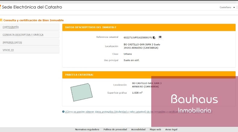Open Normativa reguladora footer link

tap(87, 129)
